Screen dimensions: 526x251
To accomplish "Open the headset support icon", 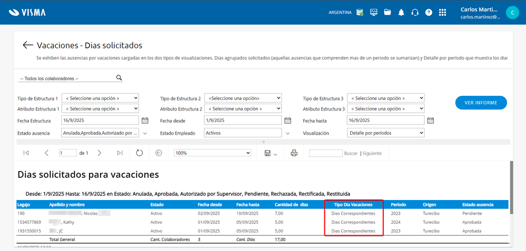I will pos(415,13).
